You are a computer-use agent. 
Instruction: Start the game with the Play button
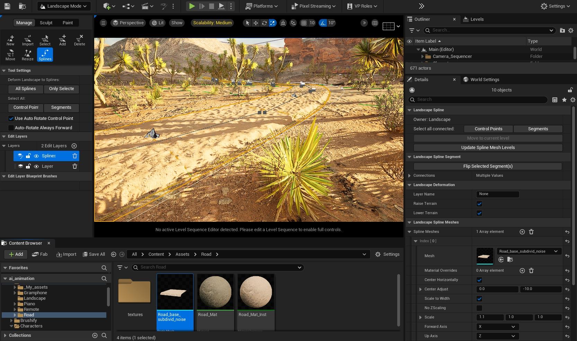coord(192,6)
